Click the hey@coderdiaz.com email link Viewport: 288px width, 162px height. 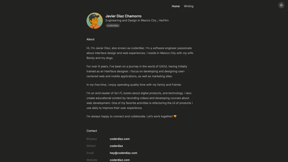[x=123, y=153]
